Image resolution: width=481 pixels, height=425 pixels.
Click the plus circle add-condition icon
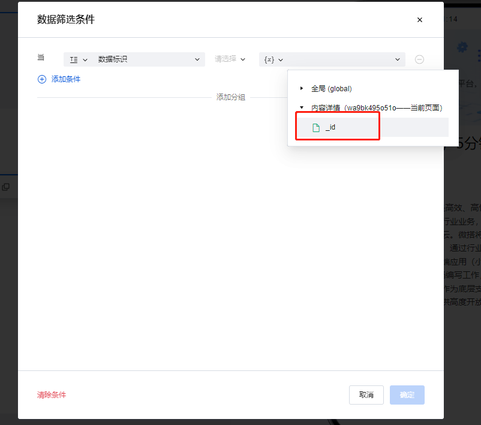42,79
